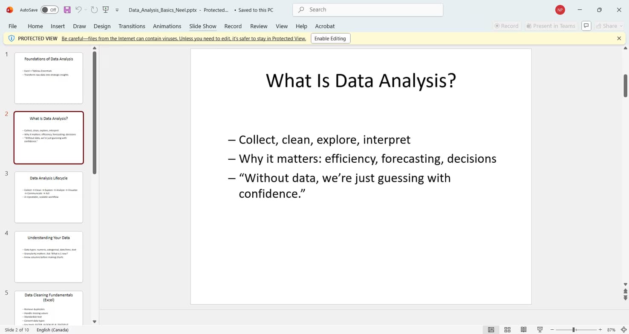Click the Enable Editing button
The height and width of the screenshot is (334, 629).
click(x=330, y=38)
